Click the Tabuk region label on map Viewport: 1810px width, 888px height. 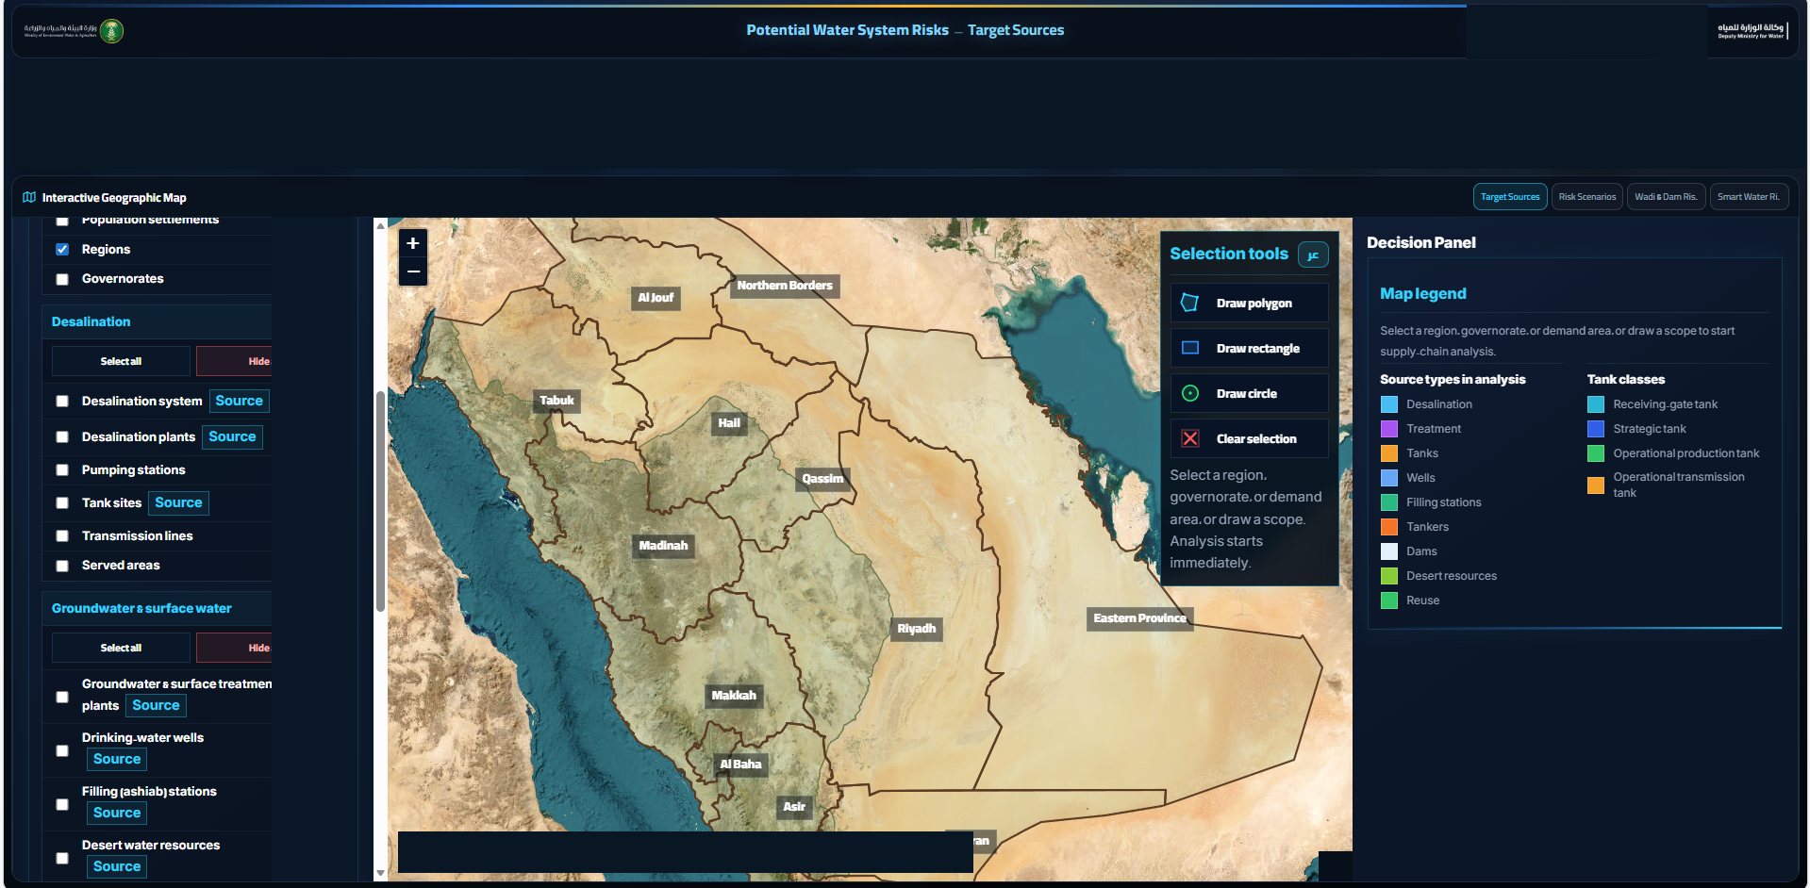click(556, 401)
